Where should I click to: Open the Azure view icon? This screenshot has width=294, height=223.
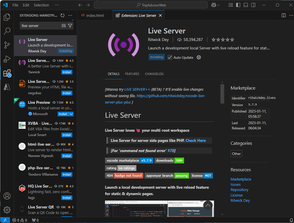(x=7, y=87)
